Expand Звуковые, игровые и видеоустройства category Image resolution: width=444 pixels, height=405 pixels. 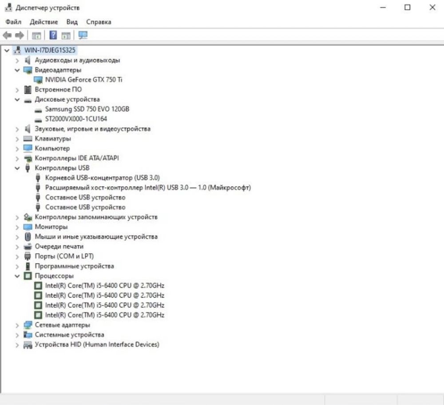[17, 129]
